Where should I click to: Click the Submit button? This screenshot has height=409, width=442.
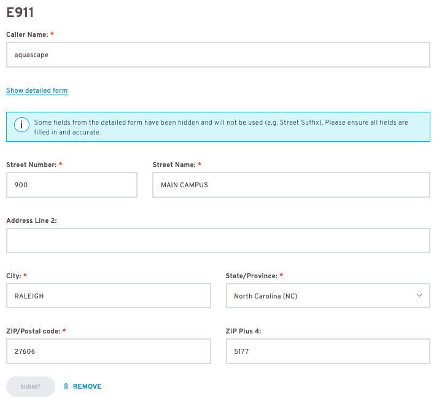pos(31,386)
